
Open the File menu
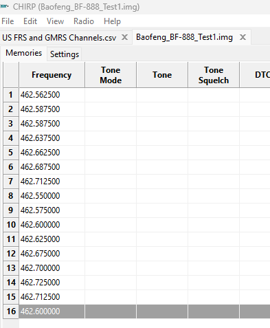tap(8, 21)
